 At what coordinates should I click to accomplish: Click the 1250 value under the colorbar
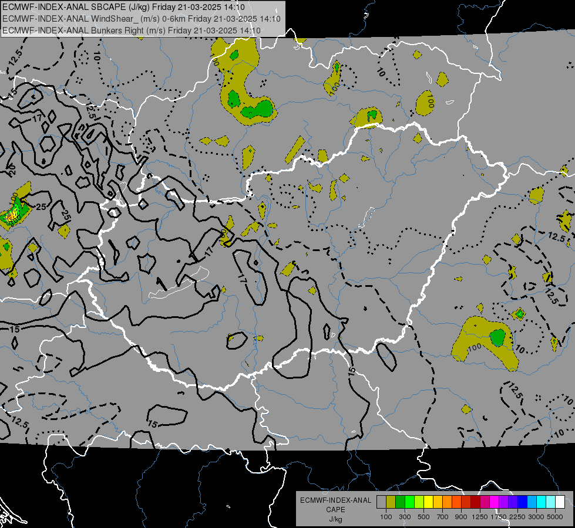click(x=480, y=517)
